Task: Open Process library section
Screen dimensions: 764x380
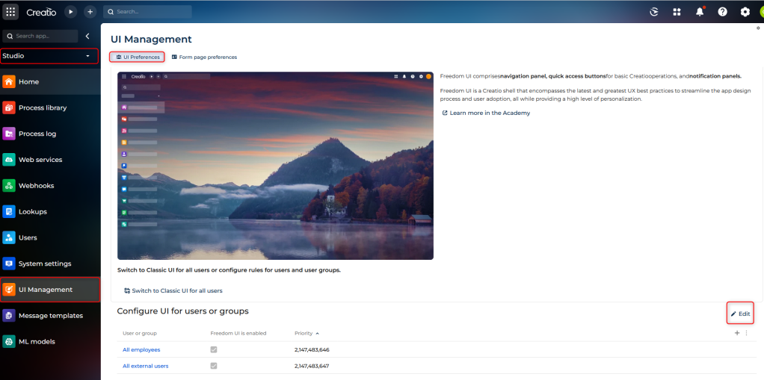Action: (50, 108)
